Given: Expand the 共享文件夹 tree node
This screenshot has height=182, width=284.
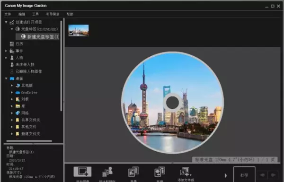Looking at the screenshot, I should tap(12, 120).
